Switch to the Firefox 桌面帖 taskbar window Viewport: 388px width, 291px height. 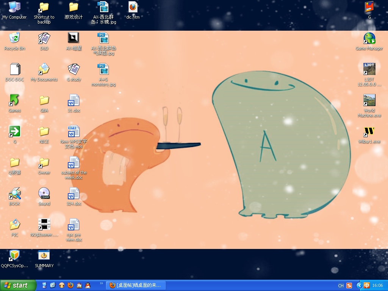136,285
